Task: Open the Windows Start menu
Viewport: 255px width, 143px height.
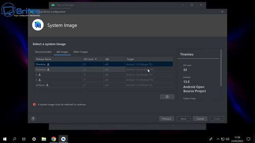Action: 5,139
